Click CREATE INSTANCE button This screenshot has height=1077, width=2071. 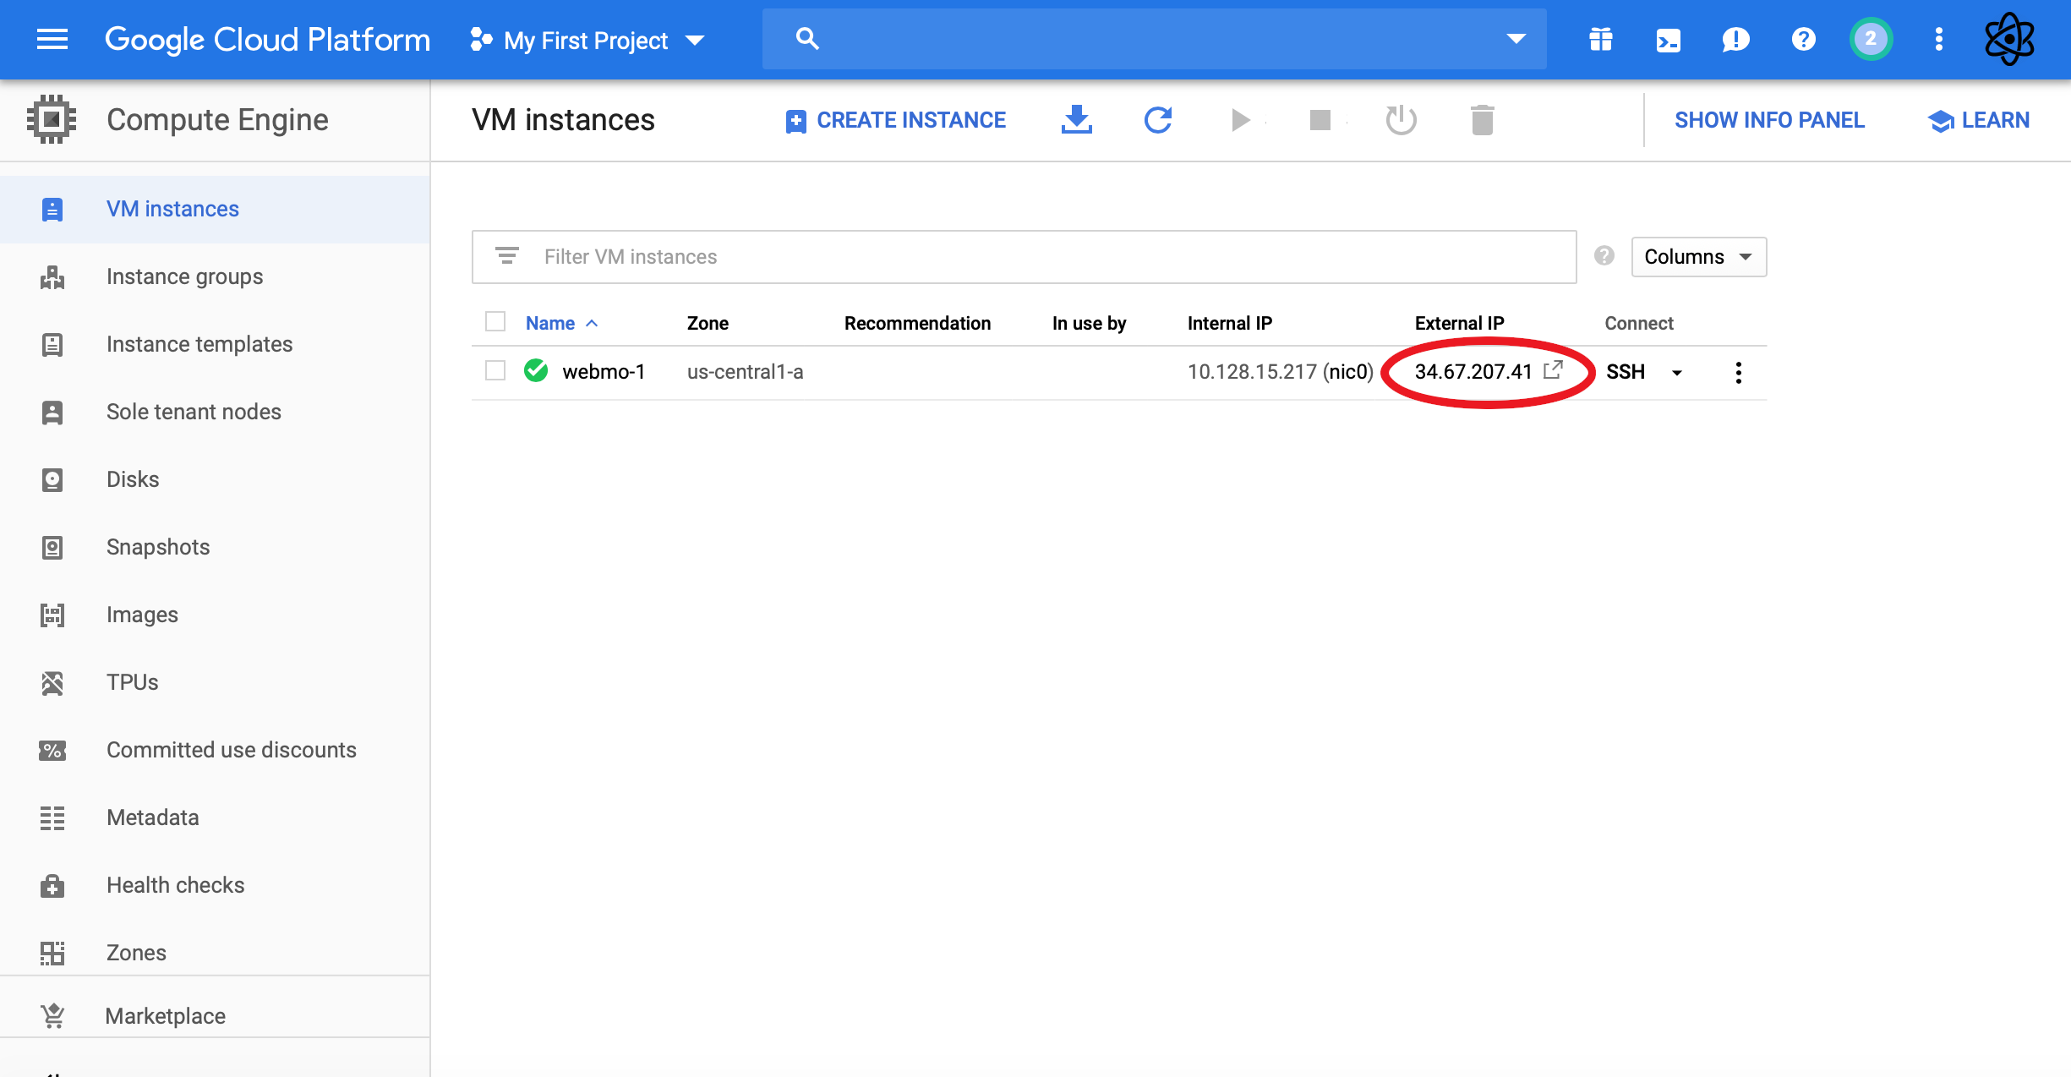point(895,120)
